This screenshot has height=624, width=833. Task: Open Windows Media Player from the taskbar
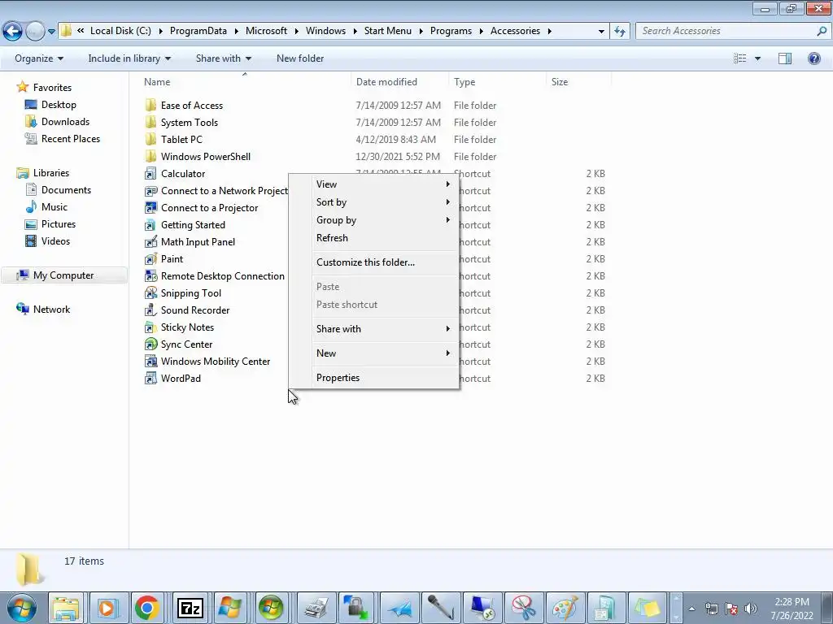(x=107, y=608)
